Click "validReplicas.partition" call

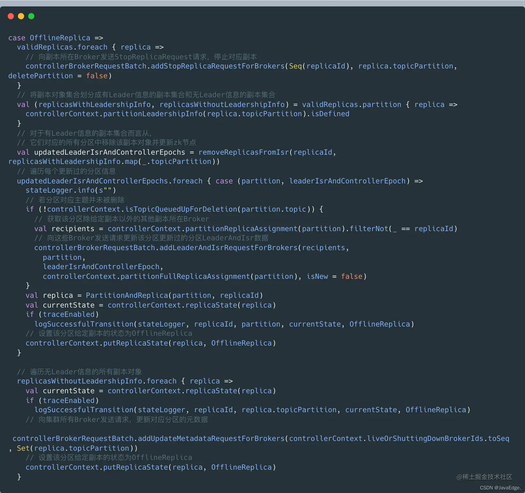(351, 104)
